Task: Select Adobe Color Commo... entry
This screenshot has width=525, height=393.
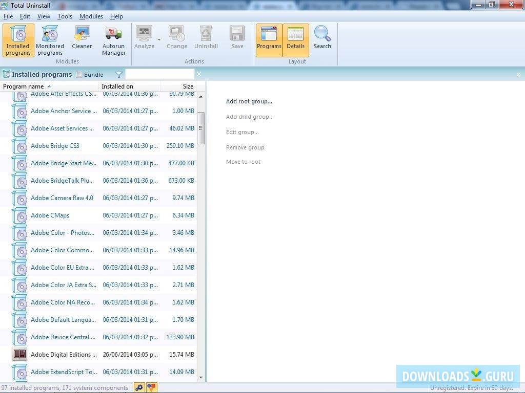Action: (x=98, y=250)
